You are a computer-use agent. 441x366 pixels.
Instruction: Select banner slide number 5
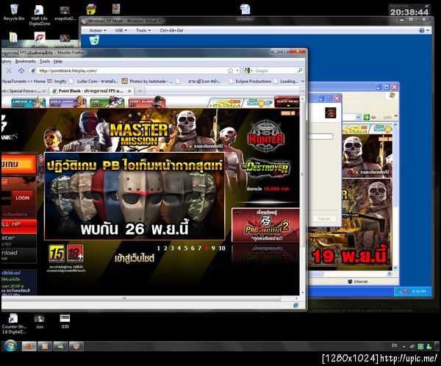click(186, 248)
